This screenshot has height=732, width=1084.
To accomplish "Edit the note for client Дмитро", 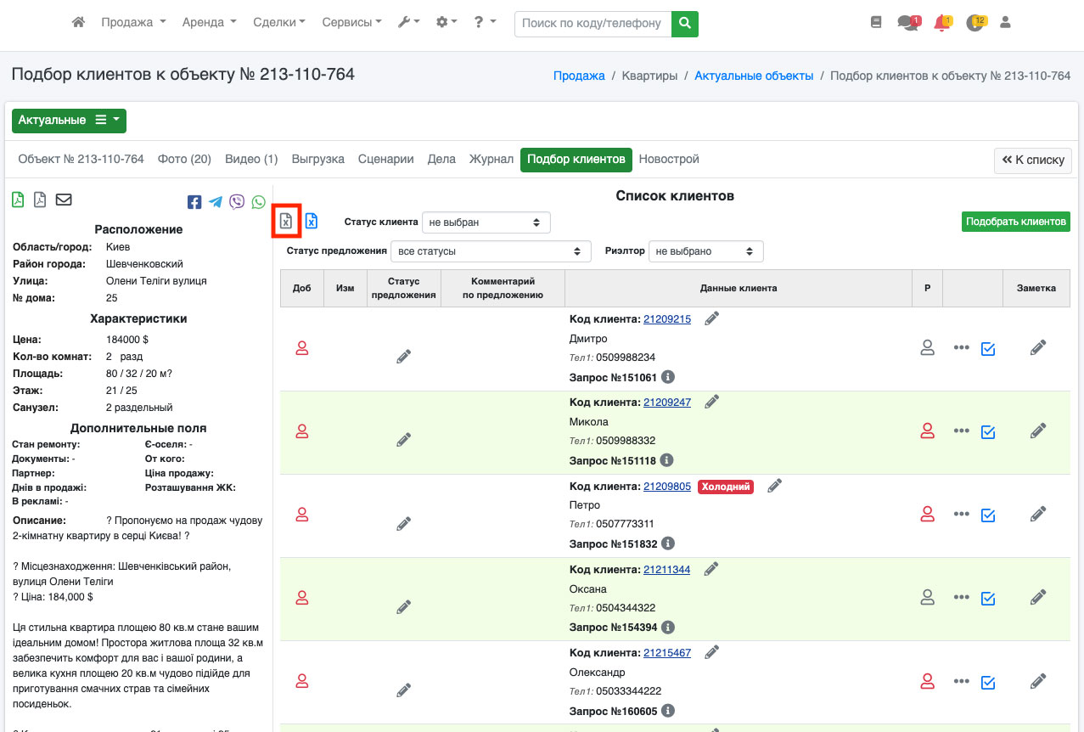I will 1037,348.
